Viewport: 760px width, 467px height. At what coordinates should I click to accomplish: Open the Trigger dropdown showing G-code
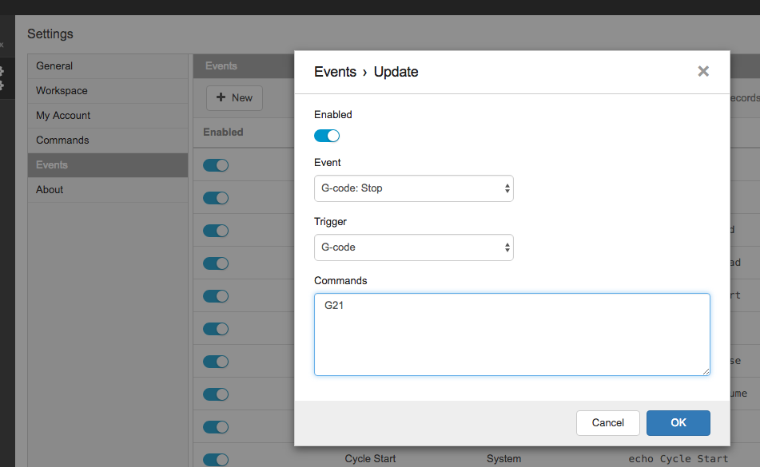[x=413, y=247]
